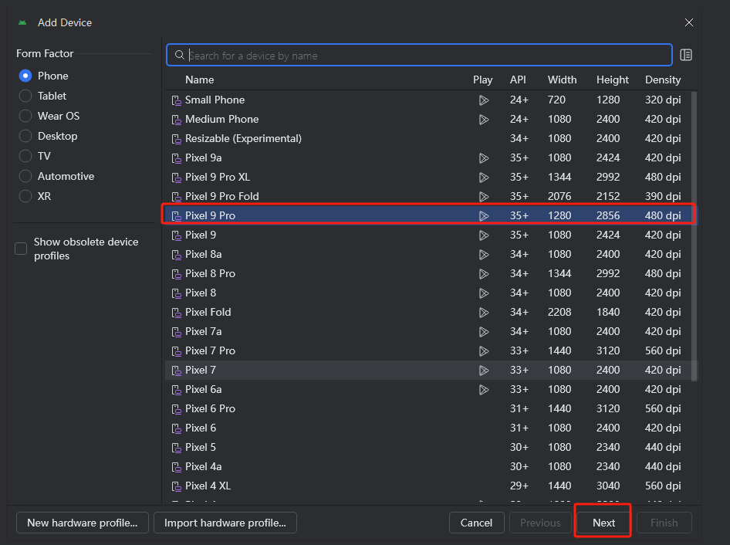The width and height of the screenshot is (730, 545).
Task: Select the Phone form factor radio
Action: 25,76
